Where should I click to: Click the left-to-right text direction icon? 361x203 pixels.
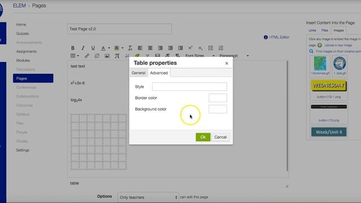(x=168, y=55)
